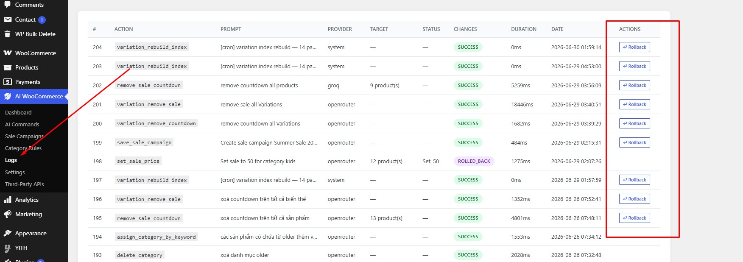Image resolution: width=743 pixels, height=262 pixels.
Task: Open the Appearance menu
Action: [x=31, y=233]
